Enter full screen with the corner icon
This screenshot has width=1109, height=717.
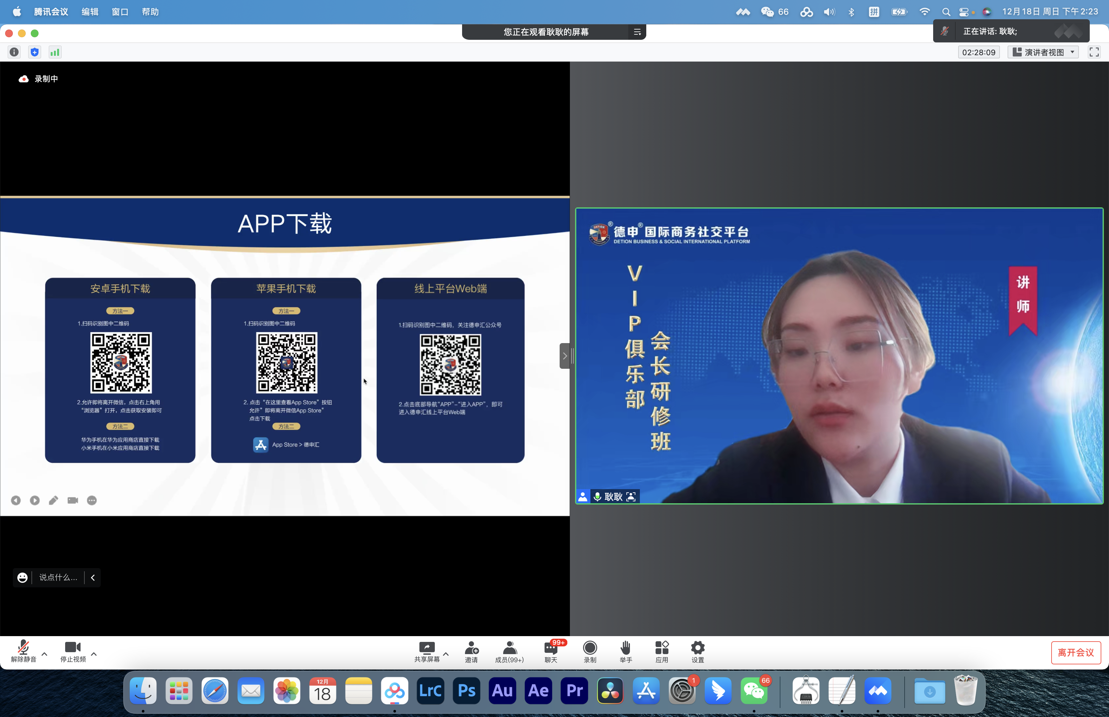(1094, 52)
